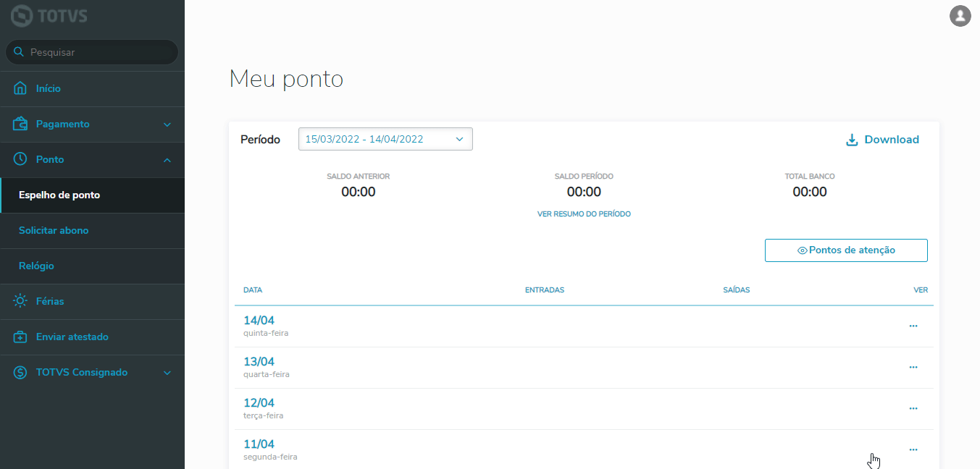
Task: Click the Férias sun icon
Action: coord(20,301)
